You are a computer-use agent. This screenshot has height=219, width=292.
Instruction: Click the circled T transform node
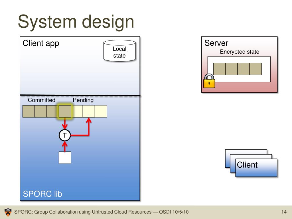pos(65,135)
